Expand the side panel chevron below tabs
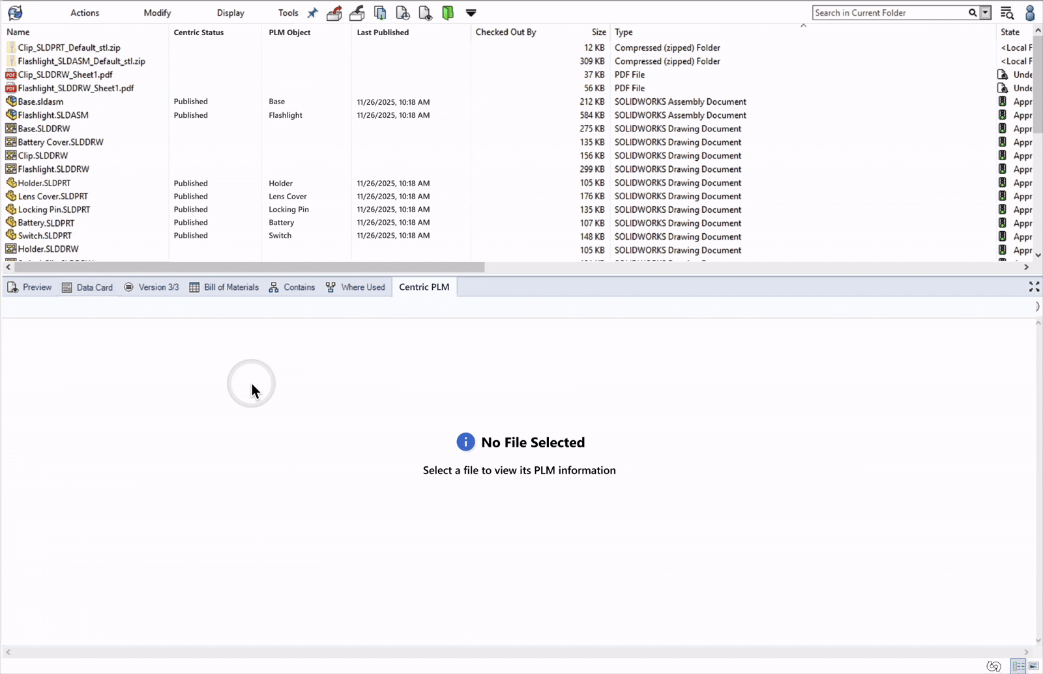1043x674 pixels. [1036, 307]
